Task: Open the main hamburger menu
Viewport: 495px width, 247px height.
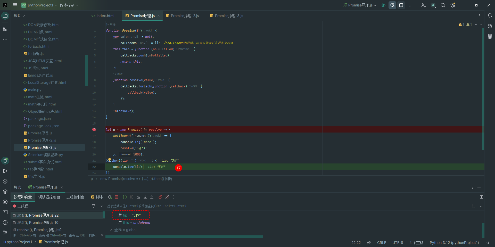Action: point(15,5)
